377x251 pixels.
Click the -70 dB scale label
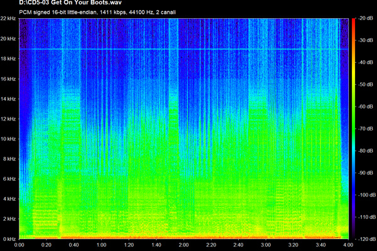click(x=366, y=129)
